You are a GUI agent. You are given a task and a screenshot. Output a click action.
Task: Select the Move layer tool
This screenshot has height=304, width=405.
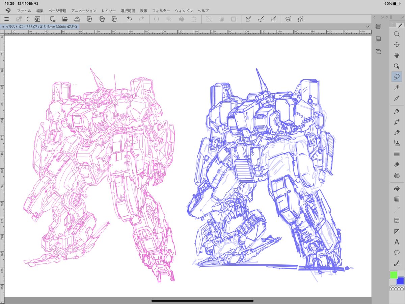tap(397, 45)
